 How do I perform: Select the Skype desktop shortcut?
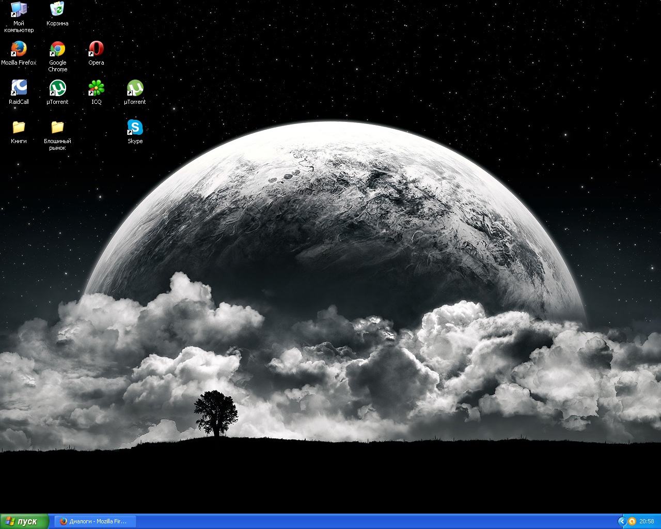click(135, 132)
